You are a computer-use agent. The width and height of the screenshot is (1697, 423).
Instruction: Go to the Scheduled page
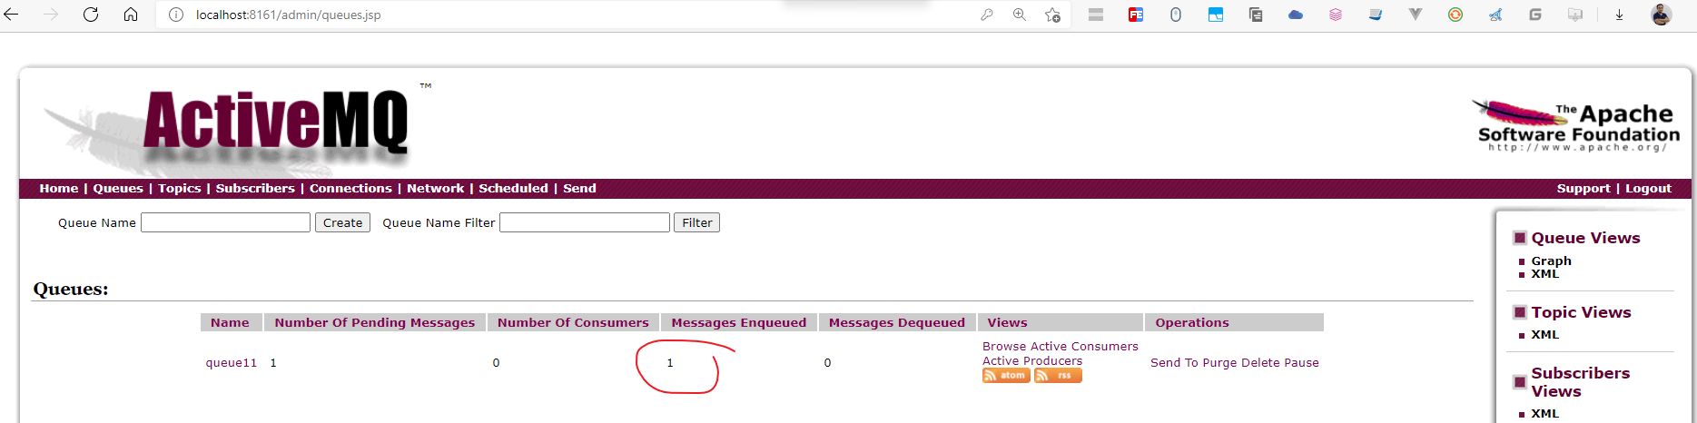[513, 188]
